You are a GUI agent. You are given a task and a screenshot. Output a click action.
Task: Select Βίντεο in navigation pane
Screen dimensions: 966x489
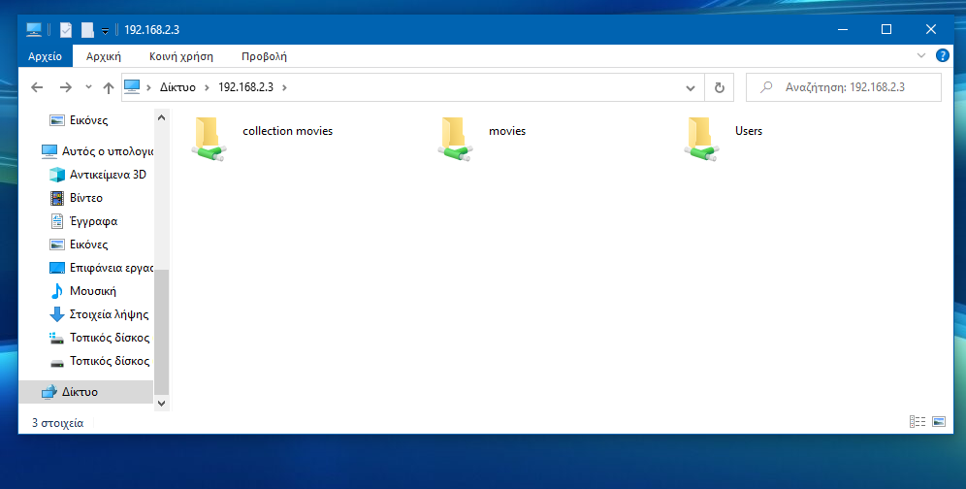(x=86, y=198)
